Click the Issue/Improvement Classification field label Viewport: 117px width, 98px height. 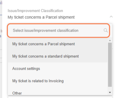coord(35,11)
